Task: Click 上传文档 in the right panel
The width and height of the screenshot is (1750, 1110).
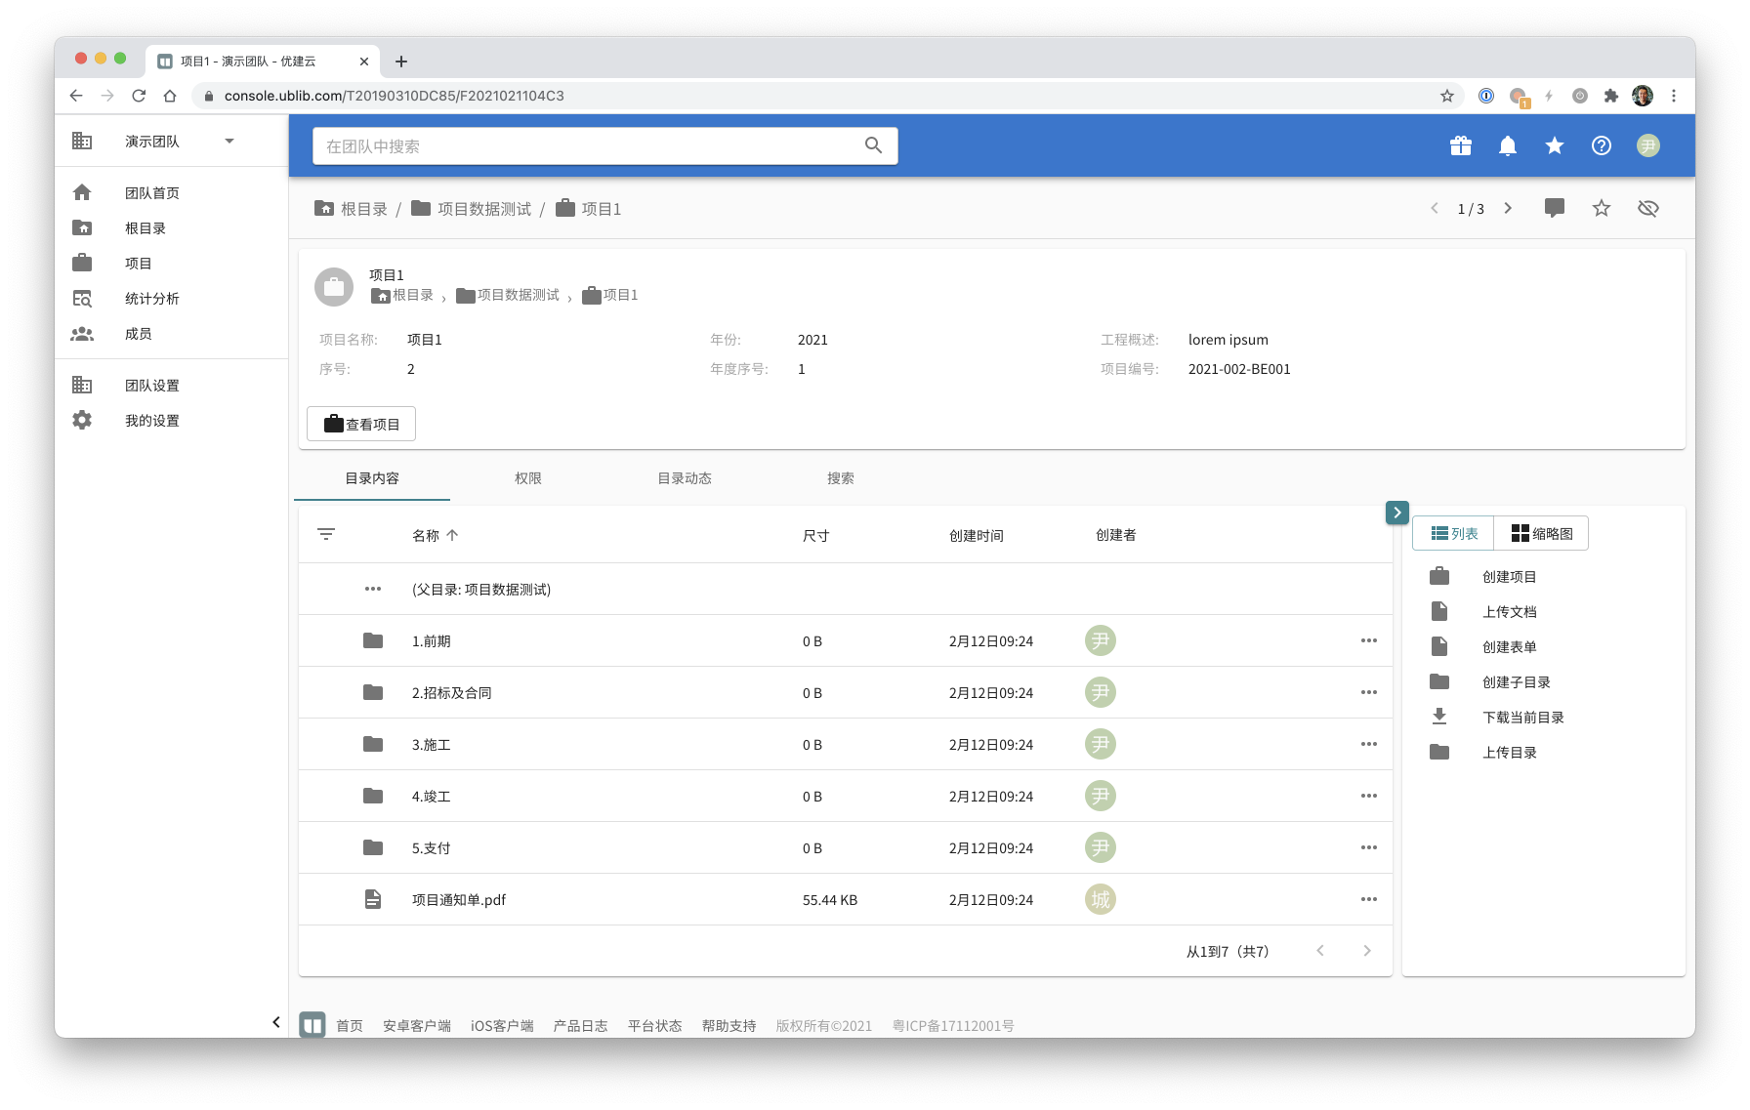Action: tap(1509, 612)
